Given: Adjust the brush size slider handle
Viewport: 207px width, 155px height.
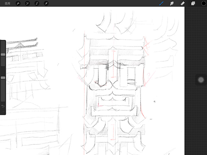Looking at the screenshot, I should coord(3,55).
